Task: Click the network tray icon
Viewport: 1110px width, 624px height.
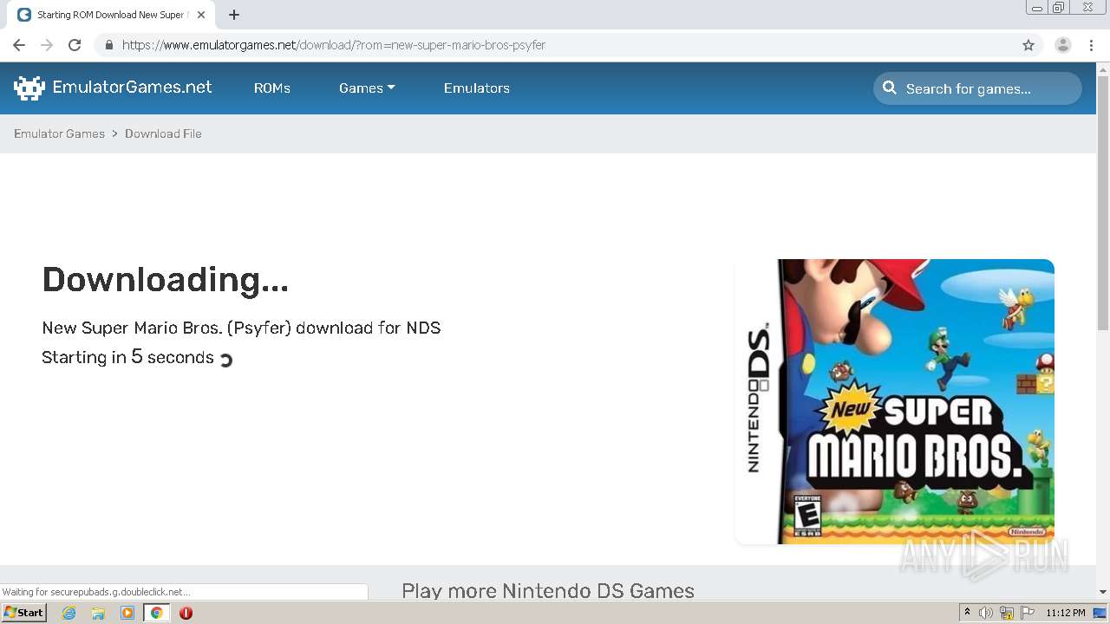Action: point(1007,613)
